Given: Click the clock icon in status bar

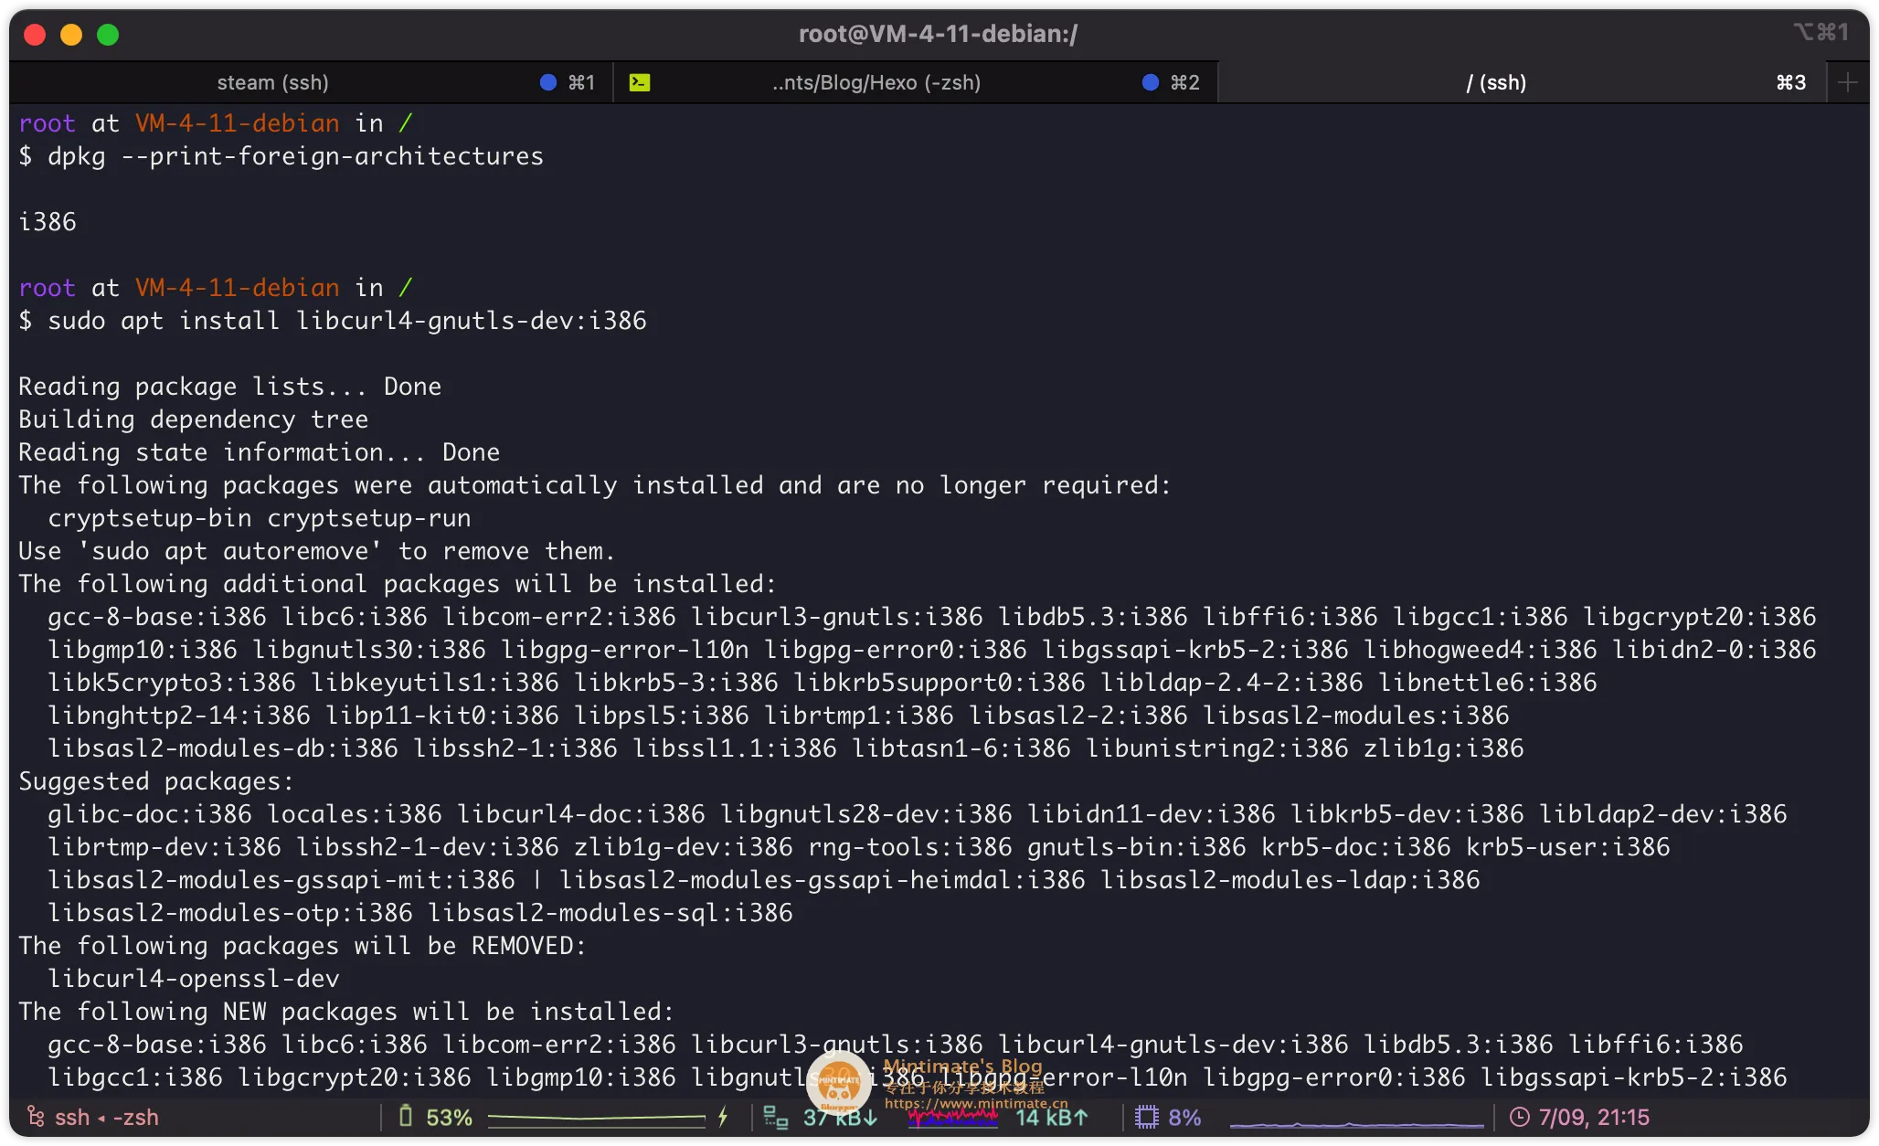Looking at the screenshot, I should (x=1519, y=1117).
